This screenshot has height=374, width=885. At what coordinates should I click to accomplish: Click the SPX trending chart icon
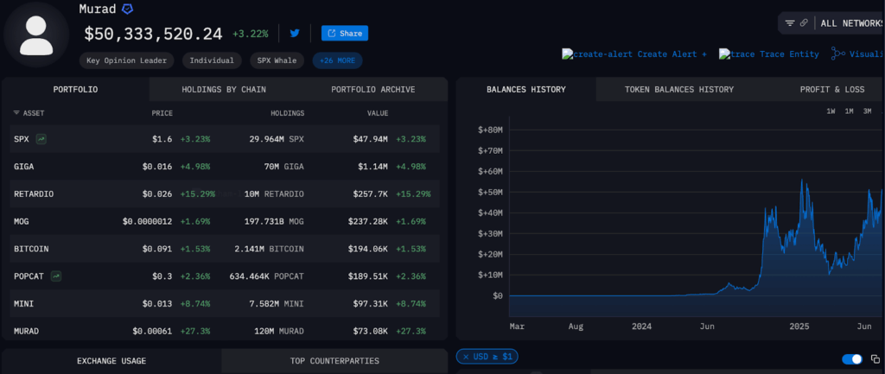[41, 138]
